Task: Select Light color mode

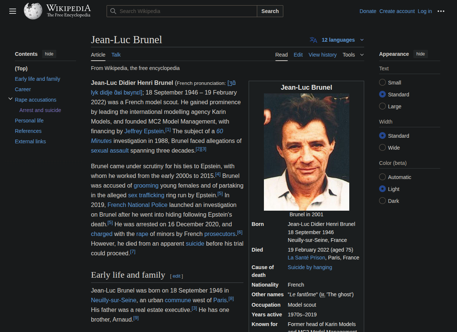Action: (382, 189)
